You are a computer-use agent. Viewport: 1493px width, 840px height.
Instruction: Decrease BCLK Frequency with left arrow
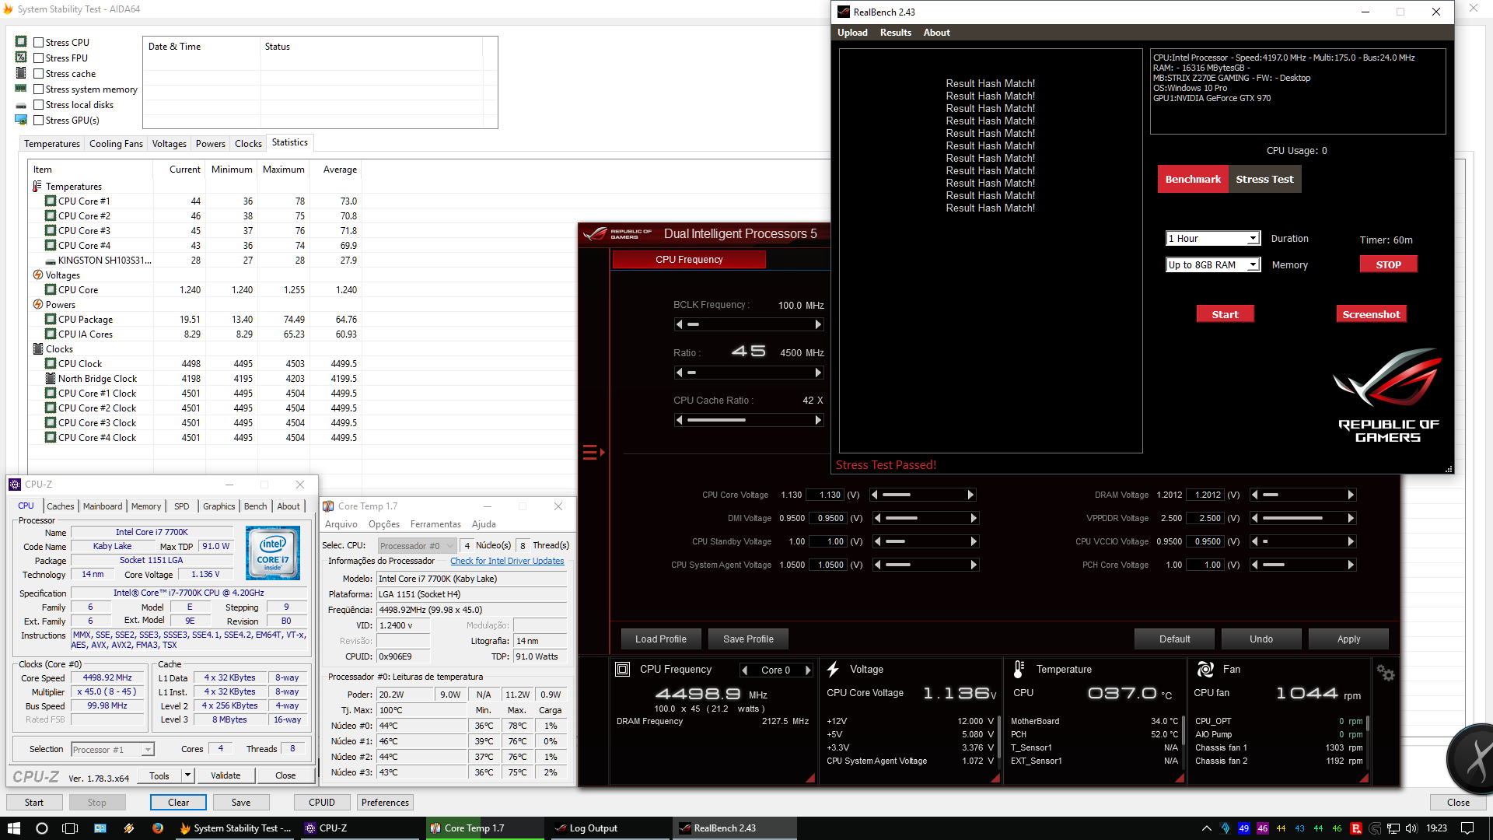pyautogui.click(x=679, y=324)
